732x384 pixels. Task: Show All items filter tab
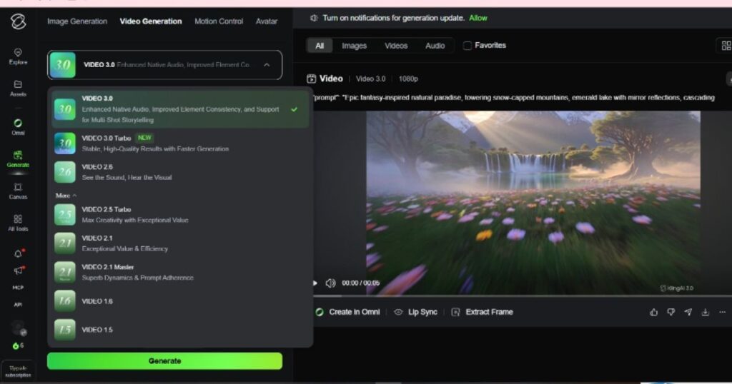click(x=320, y=46)
